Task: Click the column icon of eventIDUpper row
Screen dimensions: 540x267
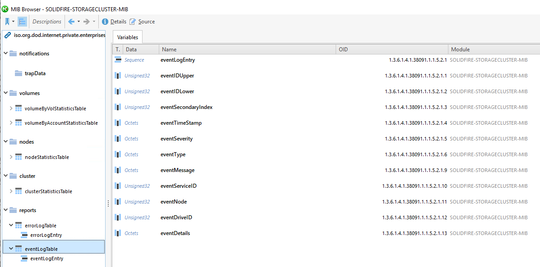Action: pyautogui.click(x=118, y=76)
